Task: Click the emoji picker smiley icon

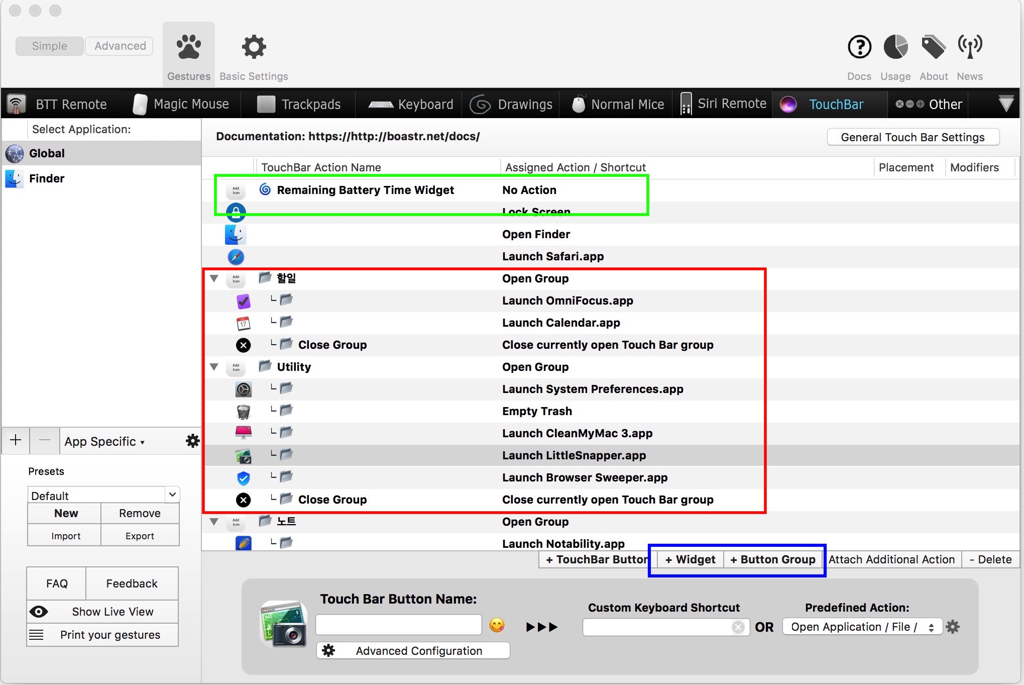Action: pyautogui.click(x=497, y=625)
